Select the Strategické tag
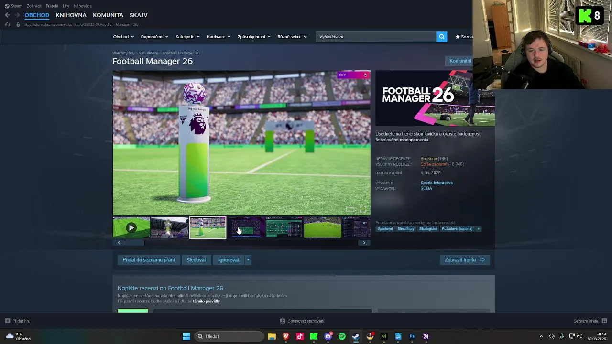 pyautogui.click(x=428, y=229)
